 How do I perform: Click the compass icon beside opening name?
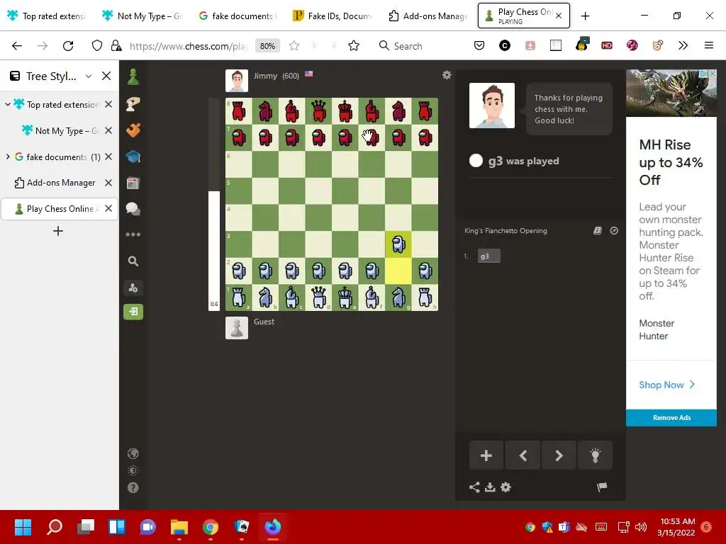[614, 230]
